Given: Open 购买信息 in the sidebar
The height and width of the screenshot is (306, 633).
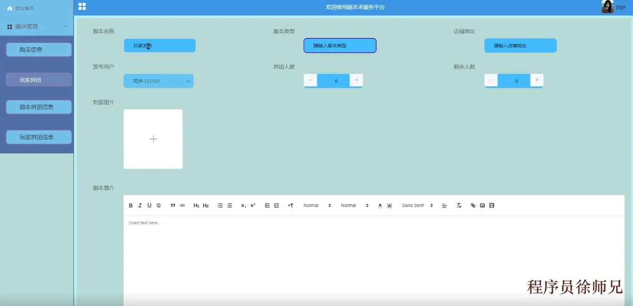Looking at the screenshot, I should (39, 49).
